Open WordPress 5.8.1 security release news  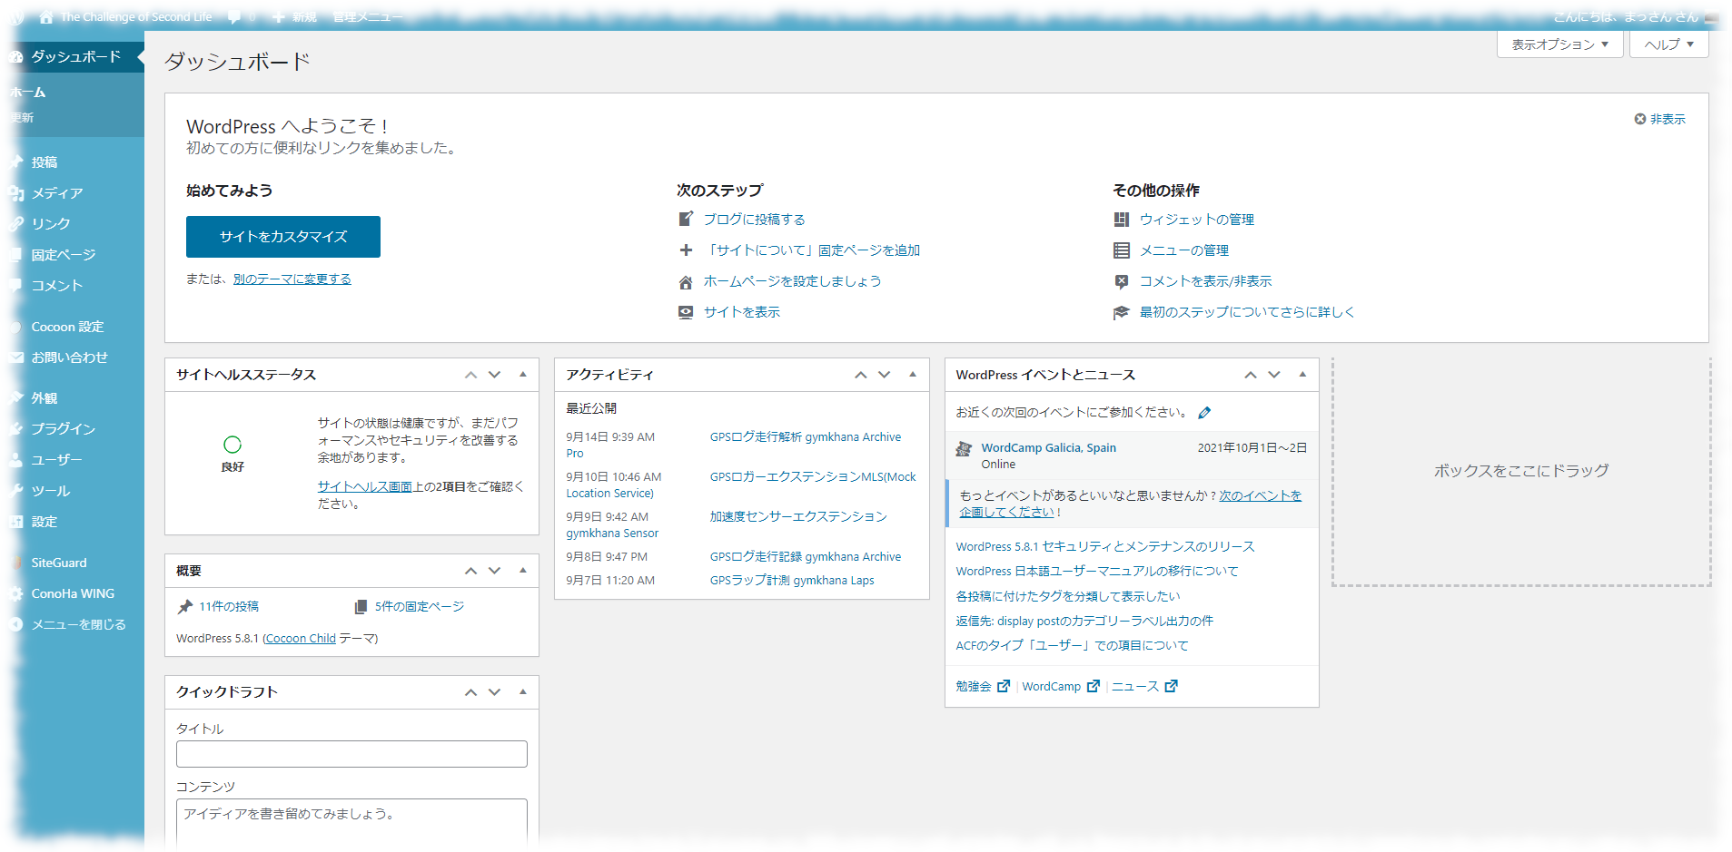[x=1104, y=547]
